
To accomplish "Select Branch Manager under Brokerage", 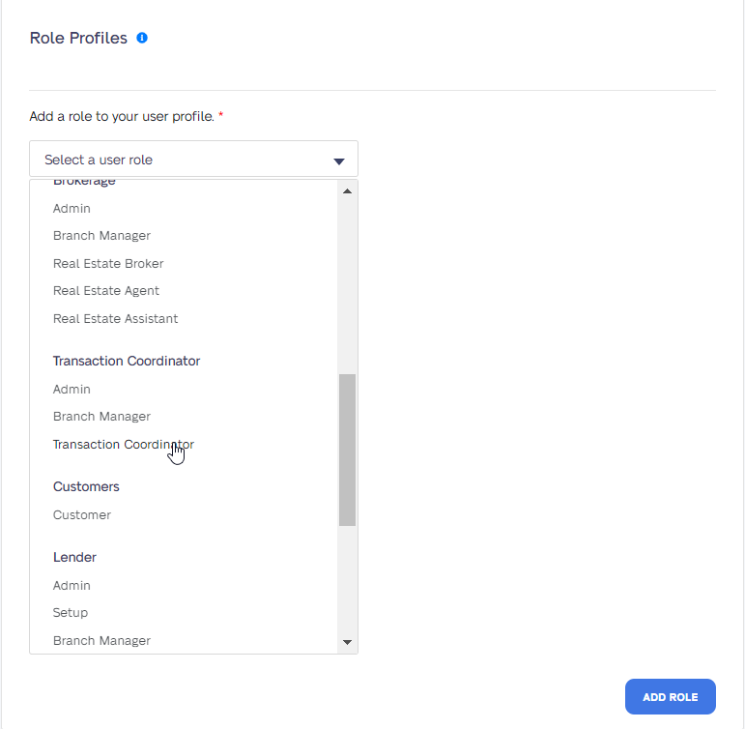I will [x=101, y=236].
